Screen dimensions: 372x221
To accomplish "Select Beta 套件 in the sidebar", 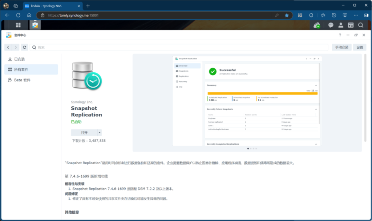I will [31, 80].
